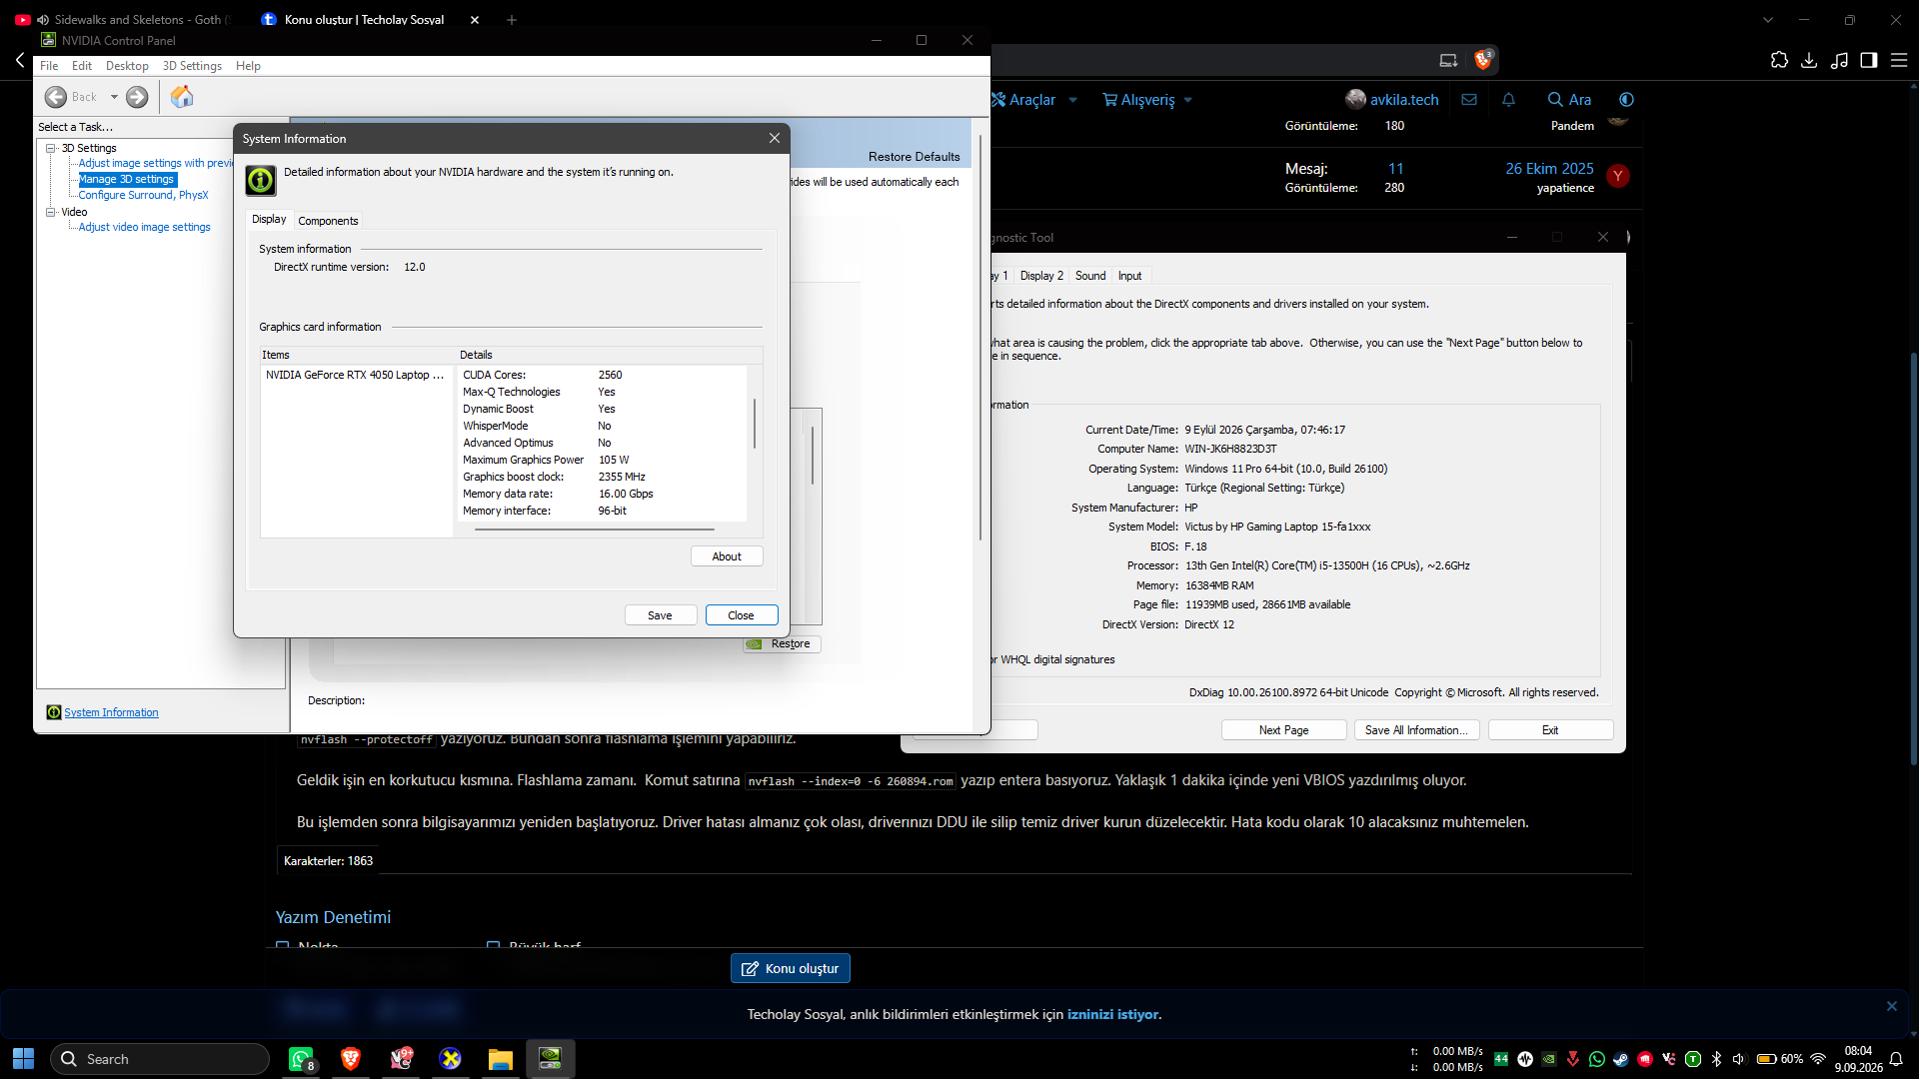Switch to the Components tab

coord(328,221)
